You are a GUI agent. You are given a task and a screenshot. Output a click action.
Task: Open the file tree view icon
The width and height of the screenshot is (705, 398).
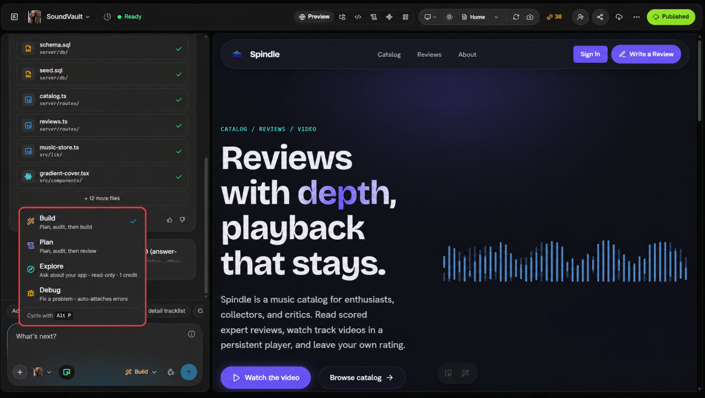(342, 17)
